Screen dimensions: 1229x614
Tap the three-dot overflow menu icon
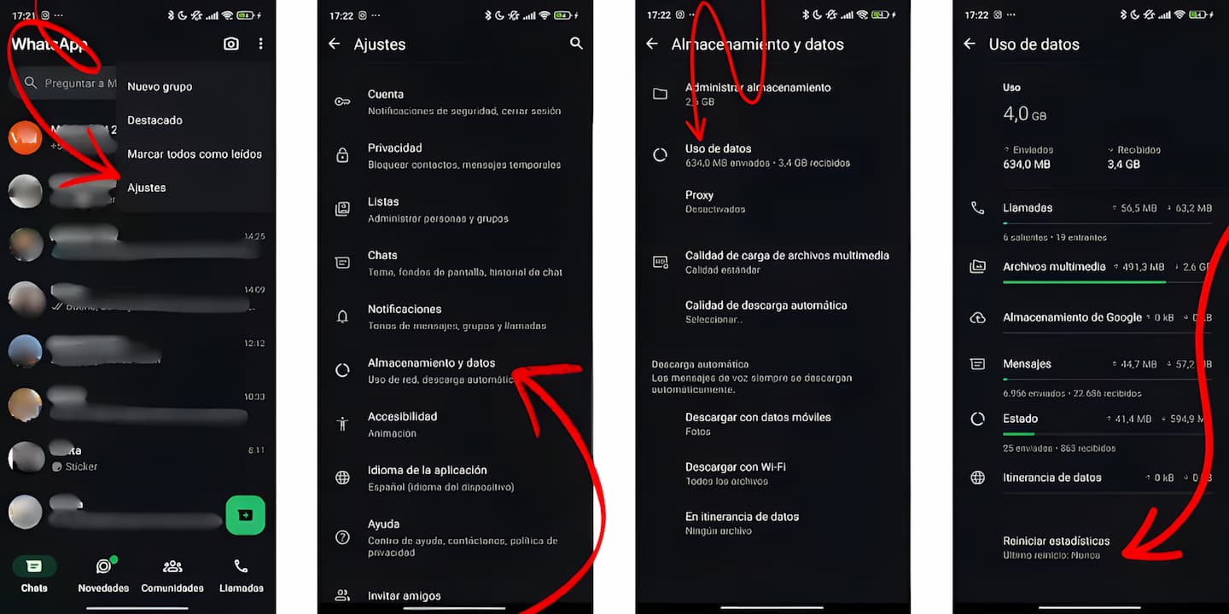[x=261, y=43]
